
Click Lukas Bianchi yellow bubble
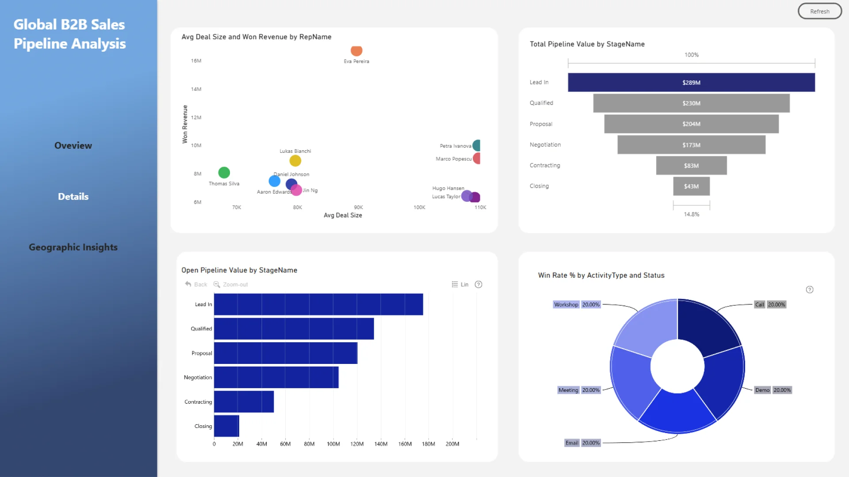pos(295,161)
